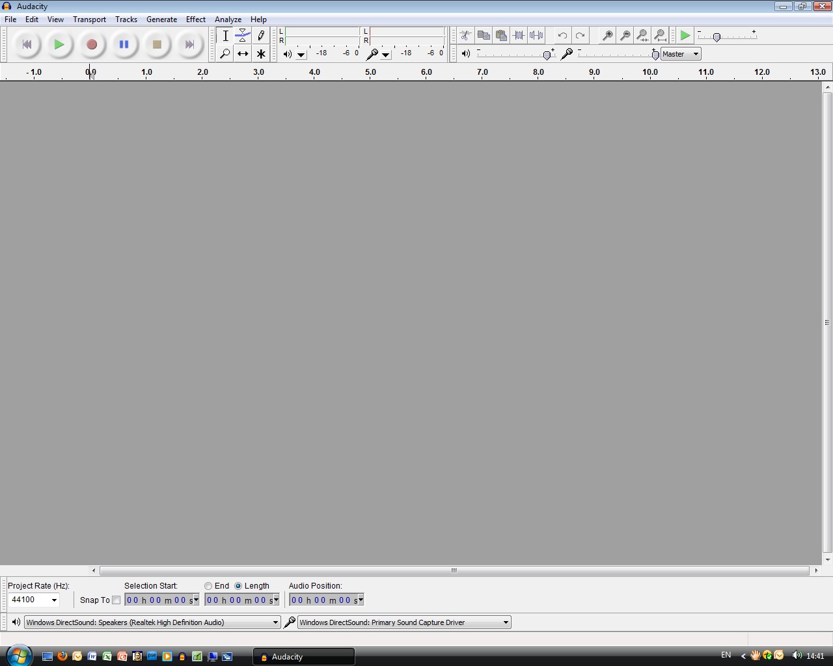Click the blue Pause button
The image size is (833, 666).
(124, 44)
